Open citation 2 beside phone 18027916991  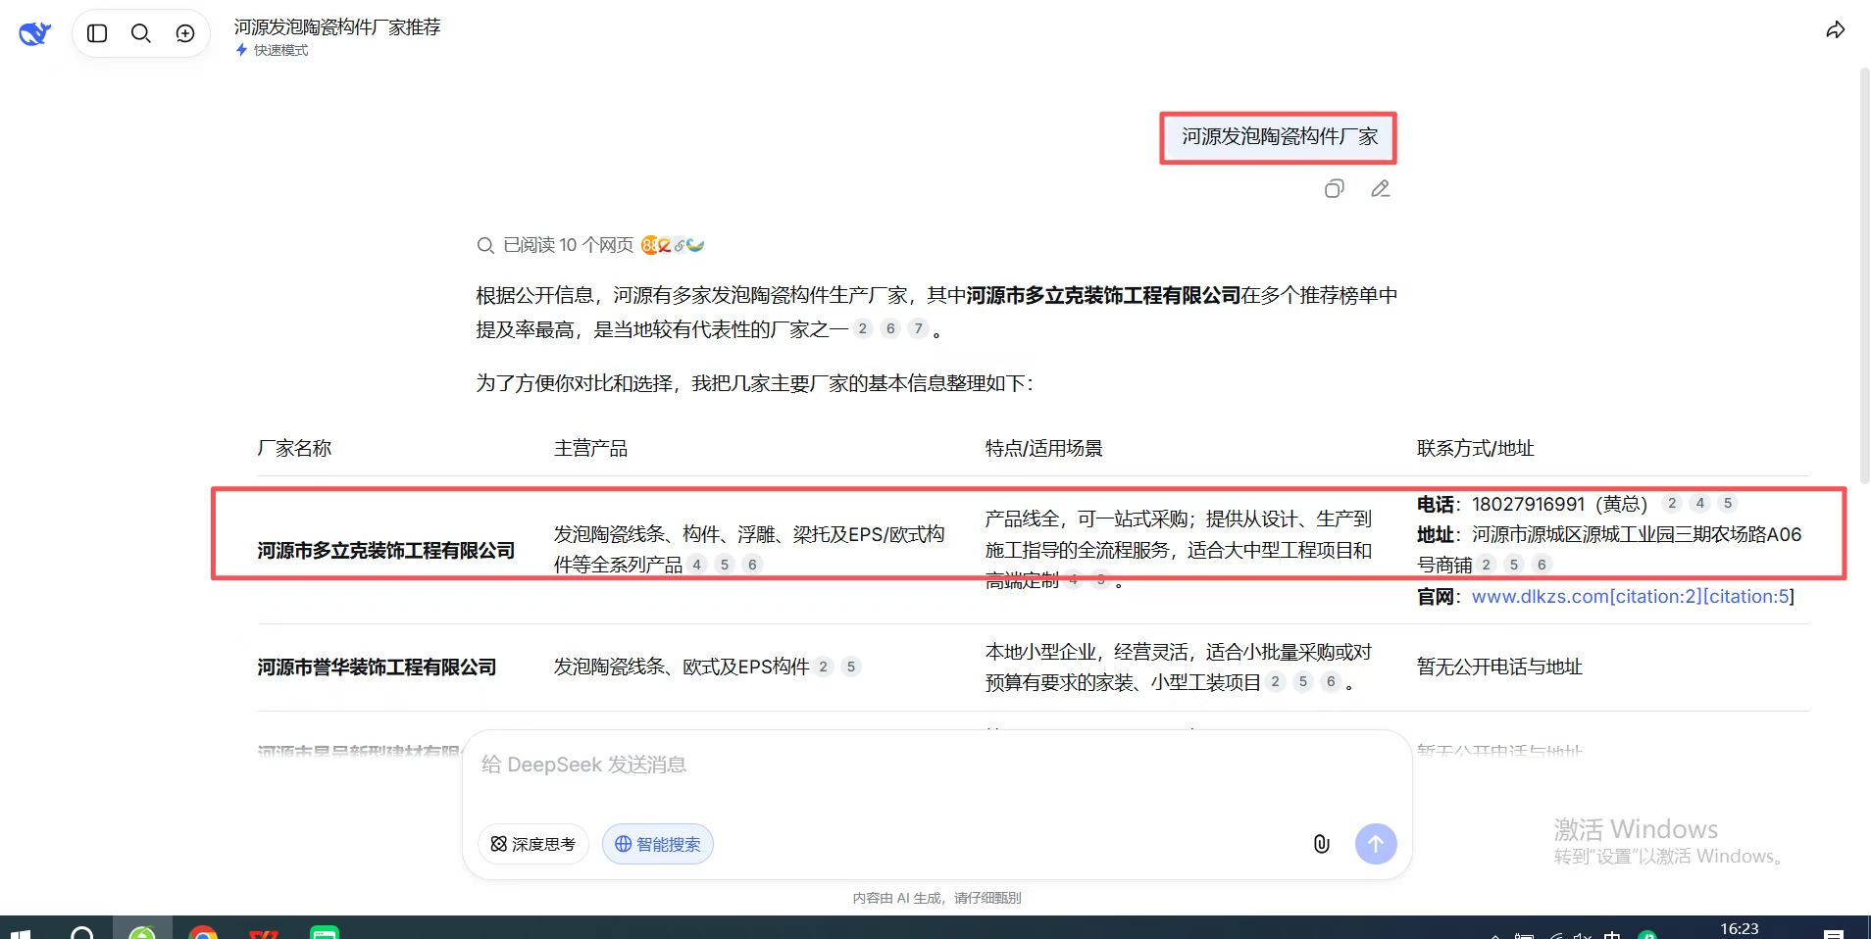pyautogui.click(x=1672, y=503)
